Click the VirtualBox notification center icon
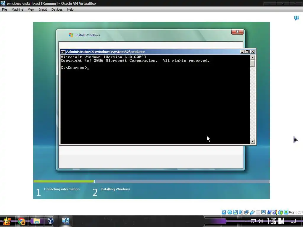The width and height of the screenshot is (303, 227). coord(296,18)
